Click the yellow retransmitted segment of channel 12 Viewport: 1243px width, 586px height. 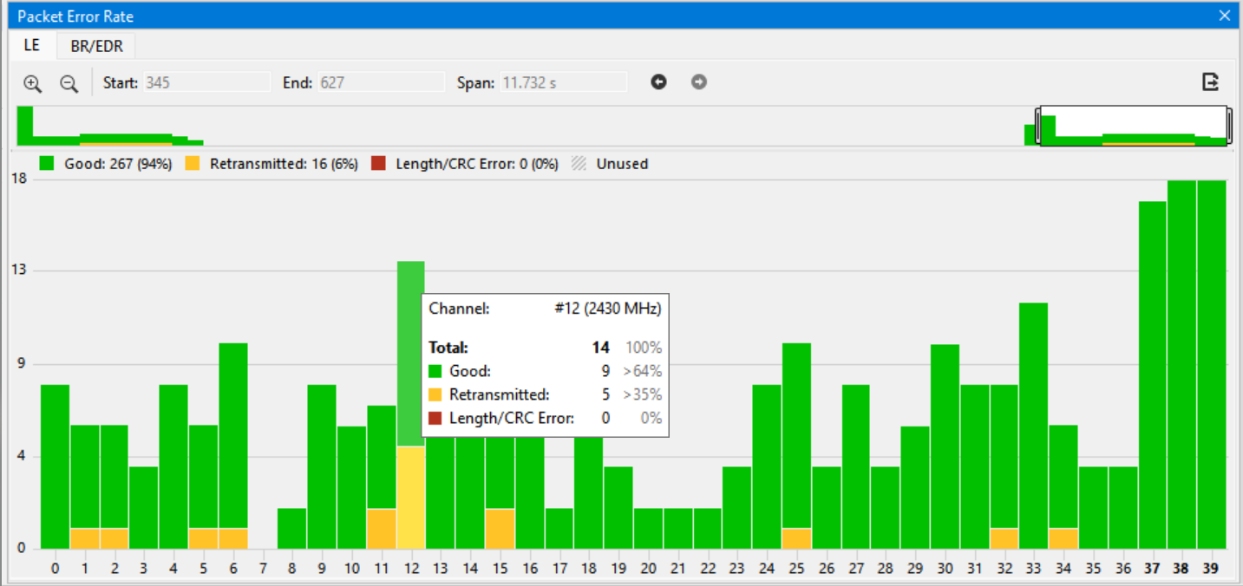(x=411, y=498)
